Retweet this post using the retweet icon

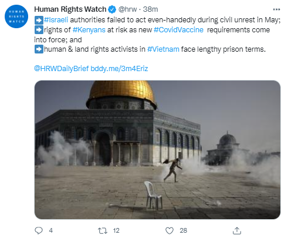point(103,230)
